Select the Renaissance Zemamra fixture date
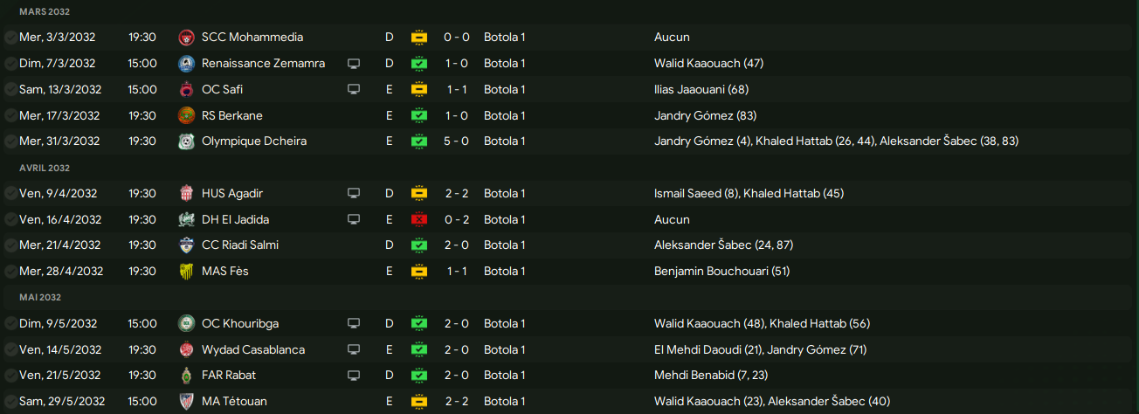The image size is (1139, 414). click(58, 64)
